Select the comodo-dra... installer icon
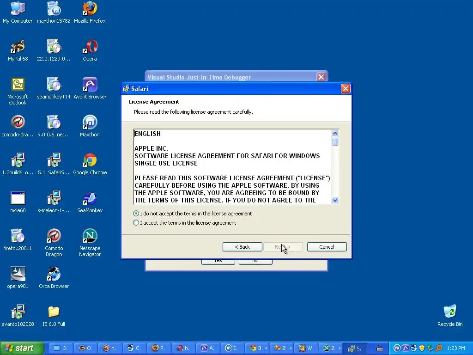The height and width of the screenshot is (355, 473). coord(18,126)
